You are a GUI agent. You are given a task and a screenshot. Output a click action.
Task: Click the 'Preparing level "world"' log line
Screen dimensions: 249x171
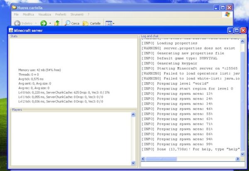pyautogui.click(x=175, y=83)
